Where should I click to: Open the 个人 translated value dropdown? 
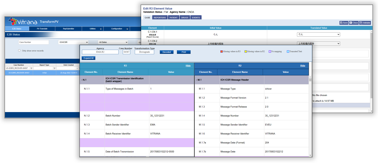pos(318,35)
